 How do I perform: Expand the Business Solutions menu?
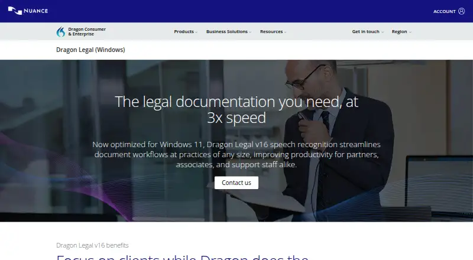[229, 31]
